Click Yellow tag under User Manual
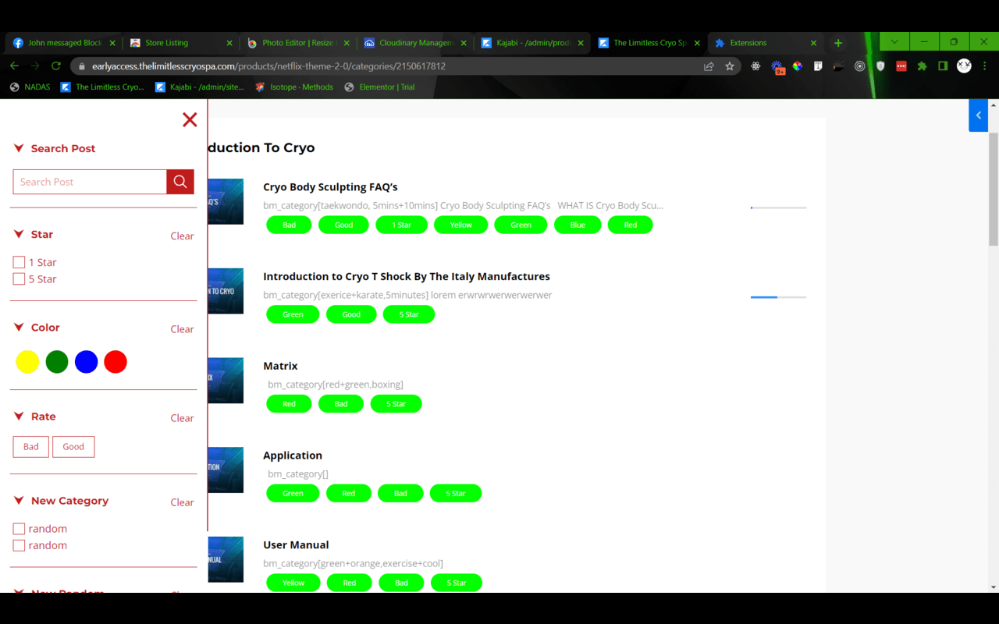This screenshot has height=624, width=999. (293, 583)
